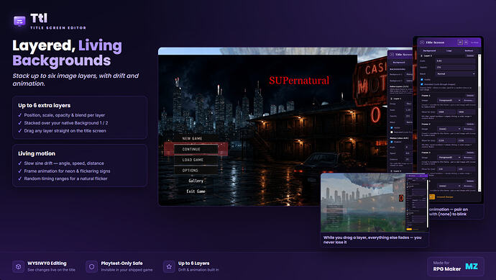Click Frame 1 second Show for (ms) field
Screen dimensions: 496x280
pos(467,112)
